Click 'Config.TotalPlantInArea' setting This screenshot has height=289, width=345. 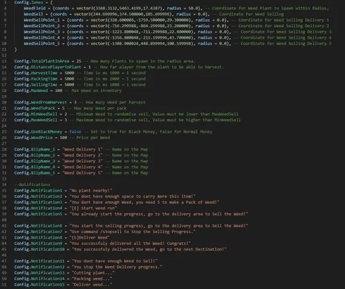(42, 61)
